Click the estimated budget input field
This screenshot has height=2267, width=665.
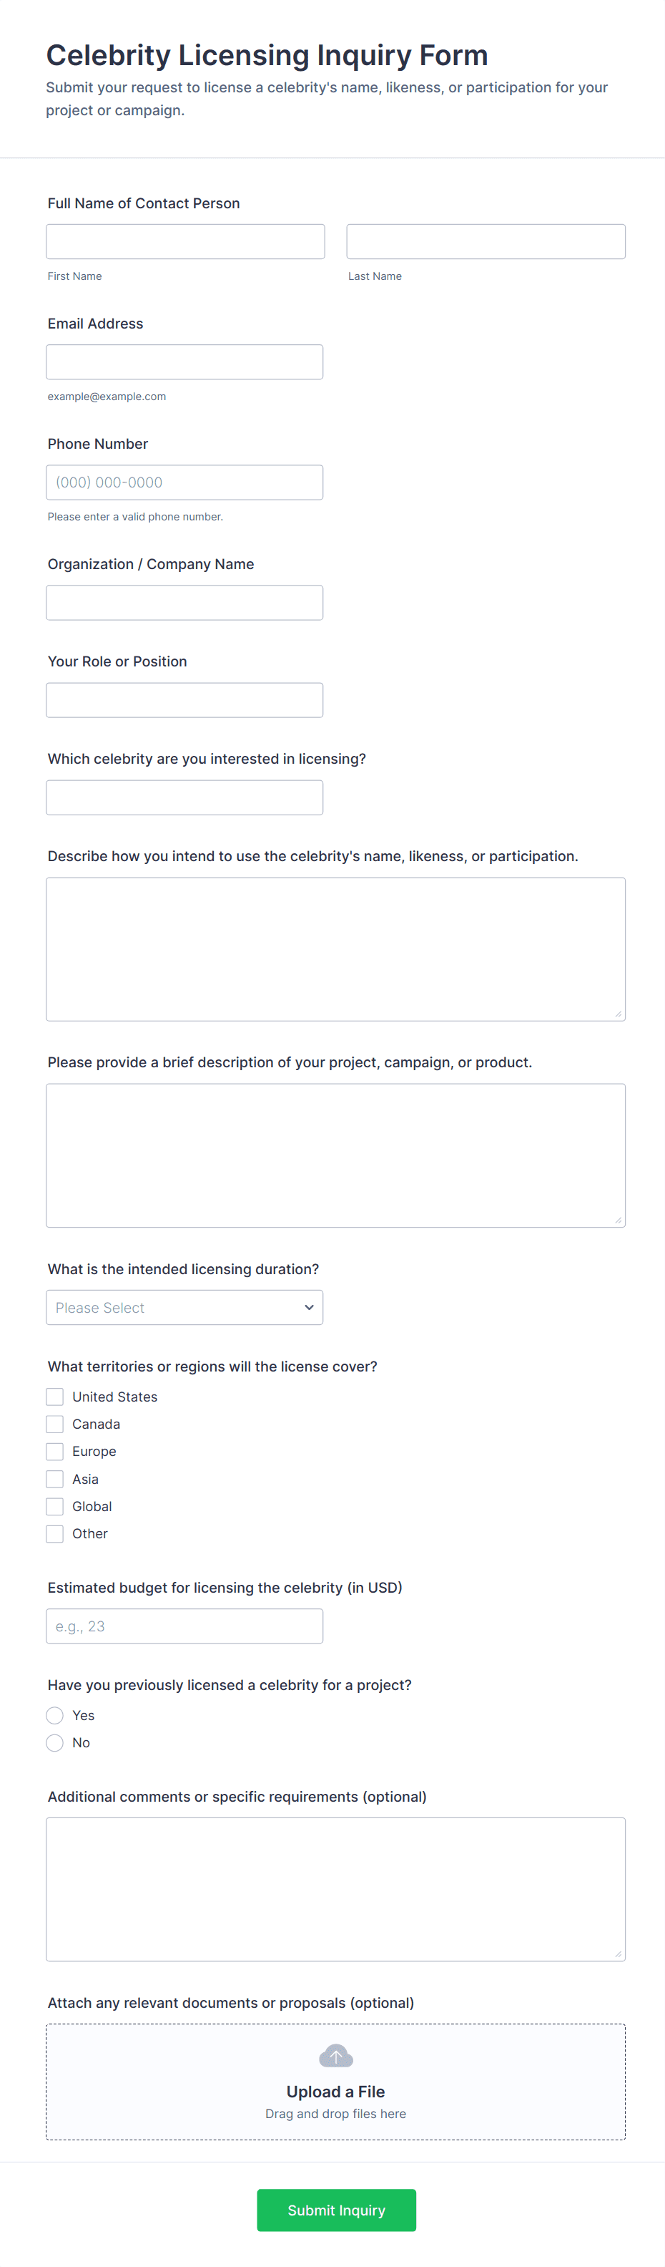[184, 1626]
